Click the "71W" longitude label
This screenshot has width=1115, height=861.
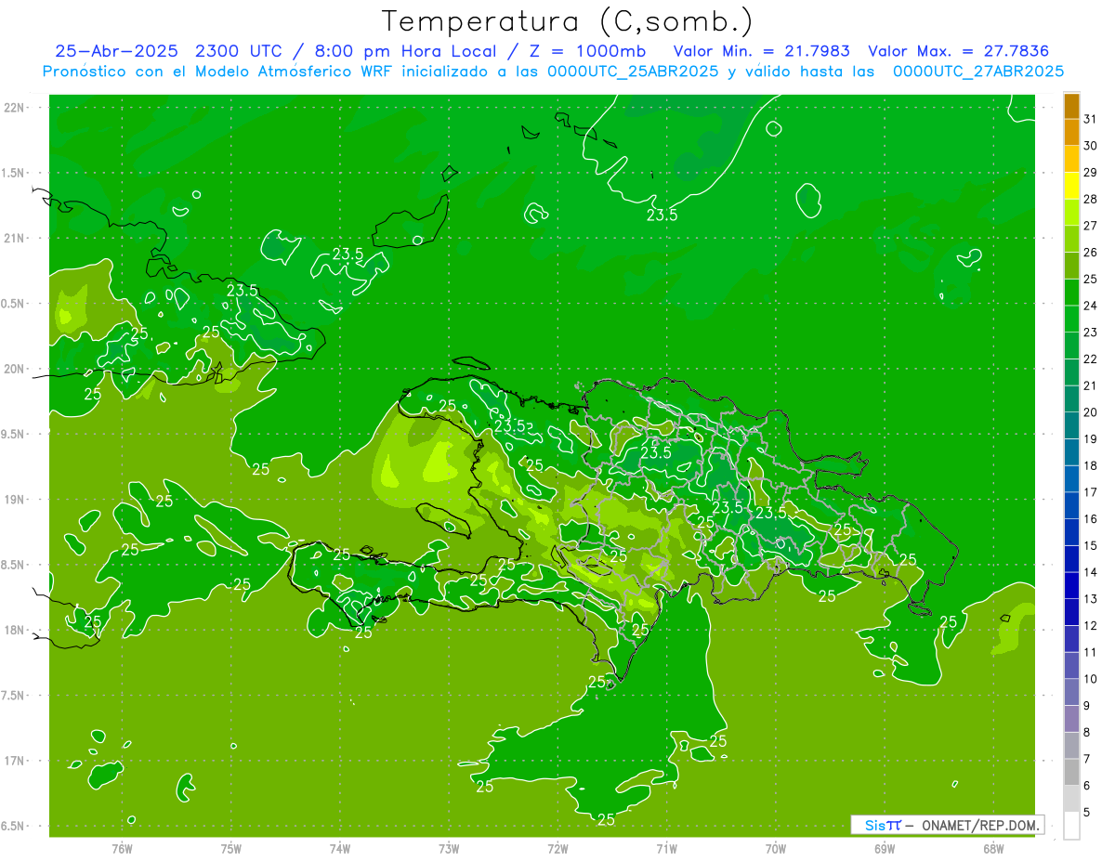coord(666,848)
